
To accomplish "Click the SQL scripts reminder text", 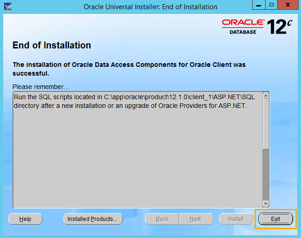I will pos(134,101).
